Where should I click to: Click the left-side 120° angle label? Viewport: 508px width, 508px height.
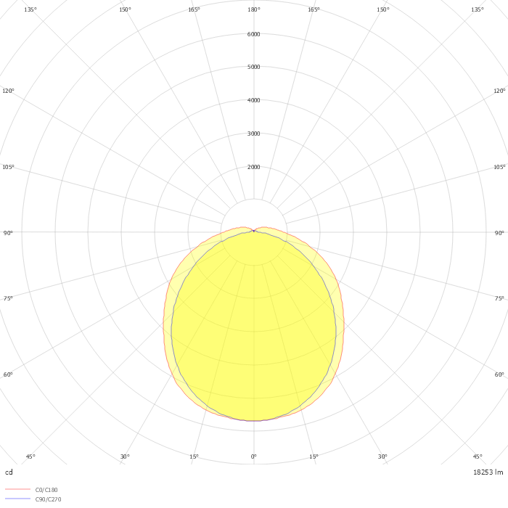pos(9,91)
